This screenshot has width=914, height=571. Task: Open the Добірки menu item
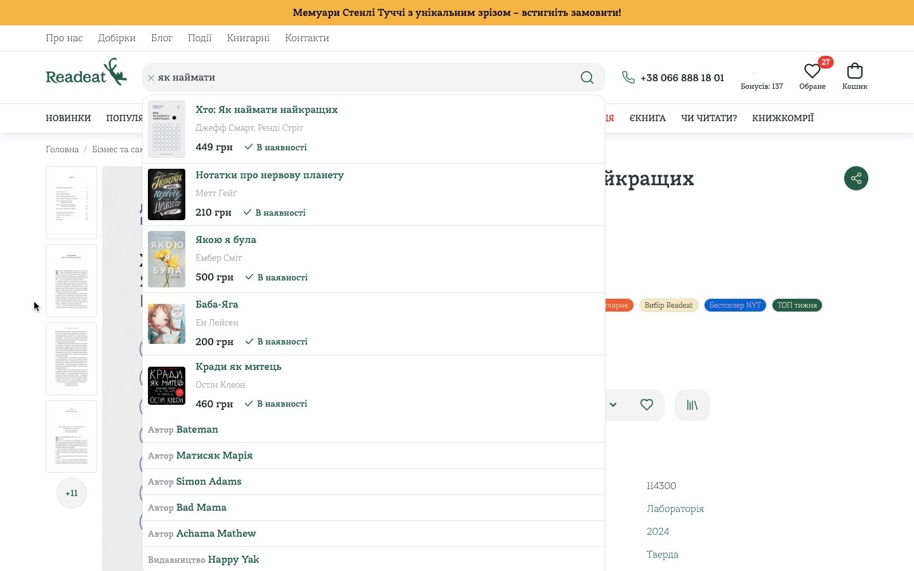117,38
